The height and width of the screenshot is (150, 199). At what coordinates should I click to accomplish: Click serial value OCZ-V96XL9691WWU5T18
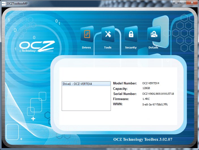(158, 94)
